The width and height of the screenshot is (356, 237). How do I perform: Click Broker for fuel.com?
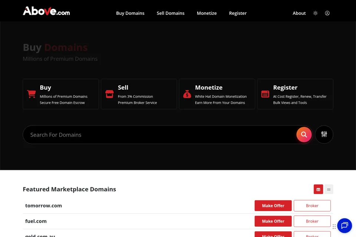[312, 221]
